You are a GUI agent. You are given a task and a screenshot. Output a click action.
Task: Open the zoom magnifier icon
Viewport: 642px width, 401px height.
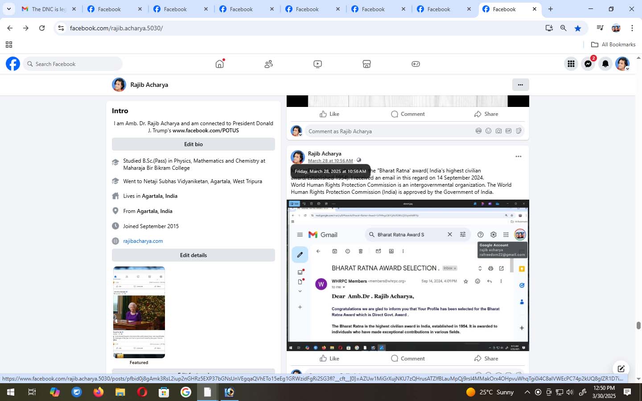point(564,28)
